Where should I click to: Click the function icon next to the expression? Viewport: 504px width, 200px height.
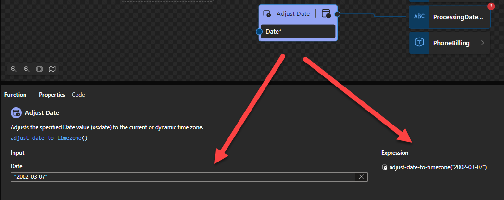tap(384, 167)
